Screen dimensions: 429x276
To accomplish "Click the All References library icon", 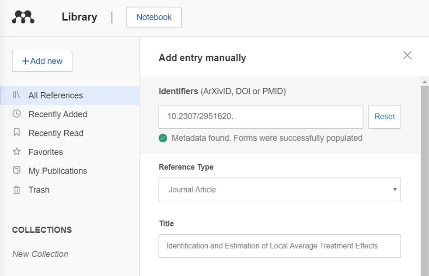I will click(x=17, y=95).
